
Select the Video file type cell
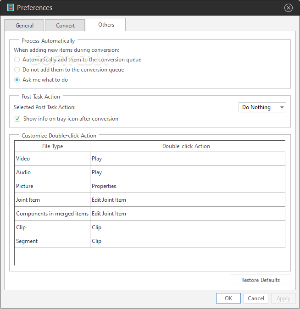tap(52, 159)
